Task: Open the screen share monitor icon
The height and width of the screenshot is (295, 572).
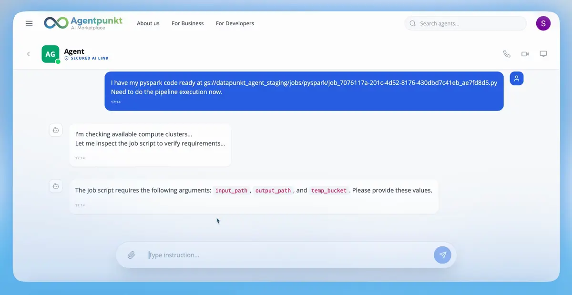Action: click(x=543, y=54)
